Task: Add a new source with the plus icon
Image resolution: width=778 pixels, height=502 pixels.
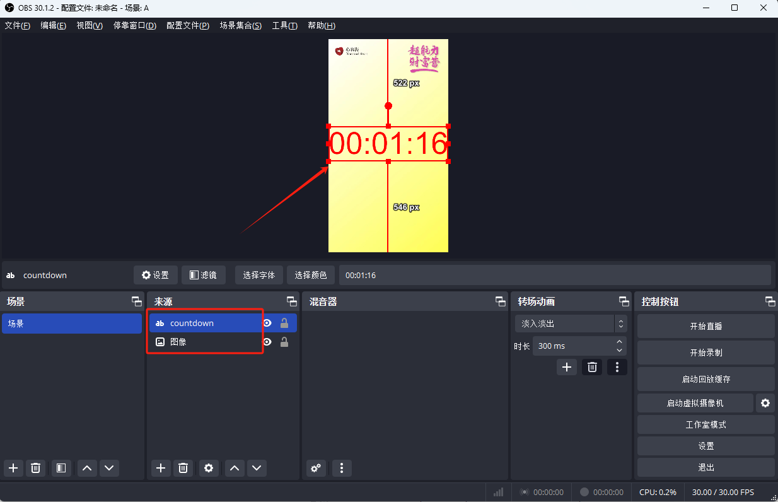Action: [160, 468]
